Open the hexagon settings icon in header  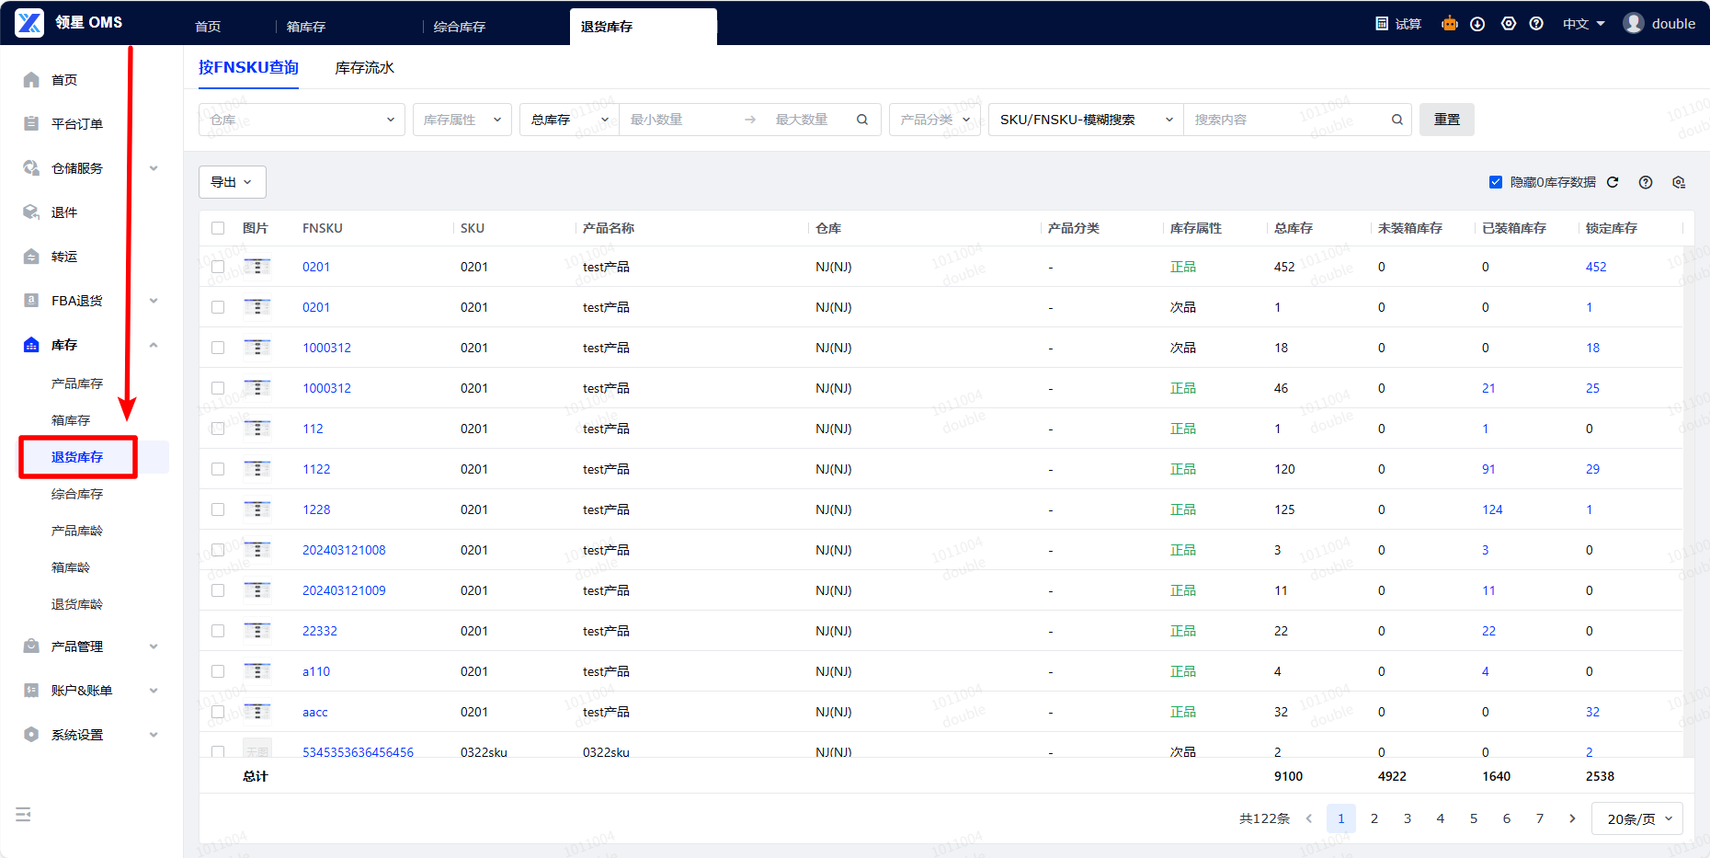[1509, 24]
